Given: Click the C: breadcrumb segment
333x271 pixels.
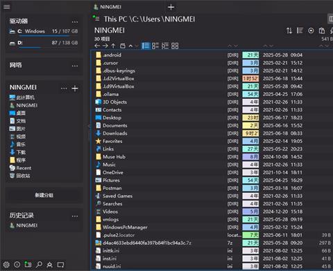Looking at the screenshot, I should coord(134,19).
